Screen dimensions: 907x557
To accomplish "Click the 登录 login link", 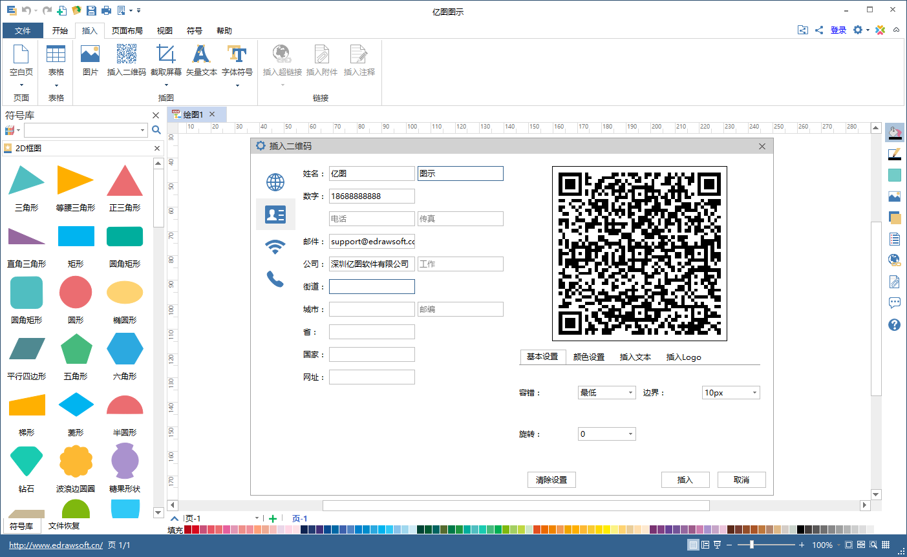I will (838, 30).
